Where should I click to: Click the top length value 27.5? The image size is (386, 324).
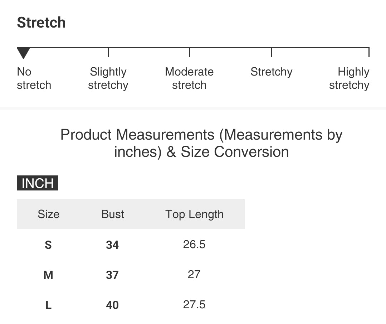[194, 305]
